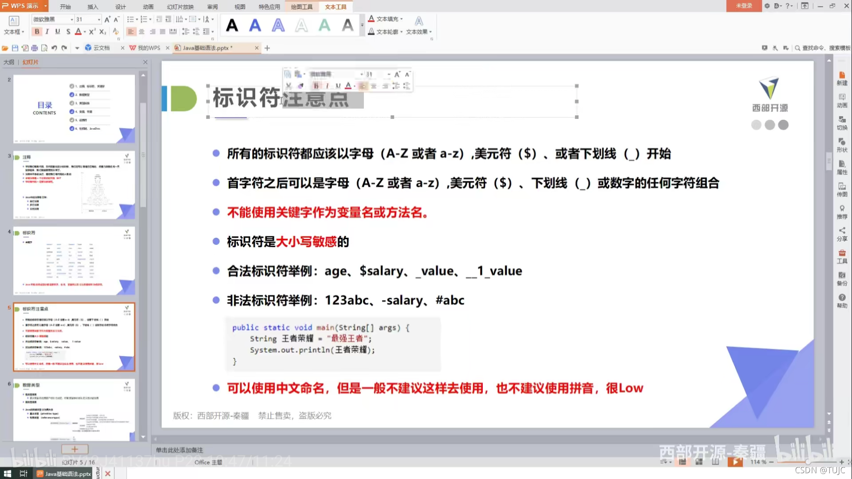Switch to the 绘图工具 tab
This screenshot has height=479, width=852.
tap(302, 7)
